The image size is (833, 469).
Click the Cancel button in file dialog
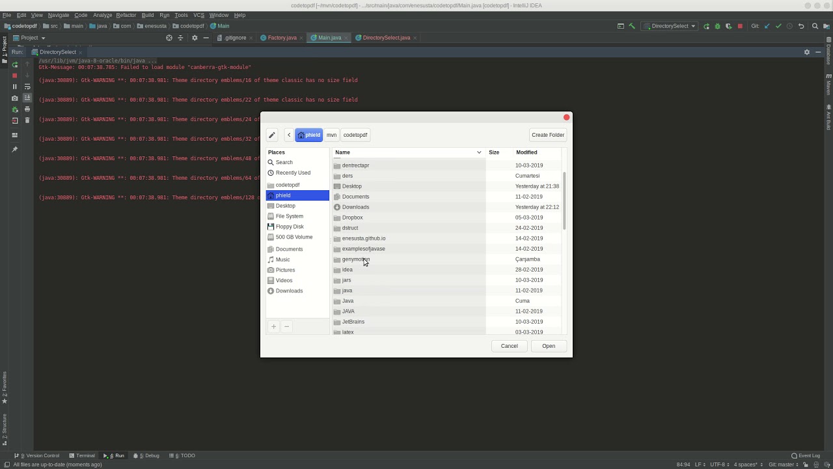(510, 346)
